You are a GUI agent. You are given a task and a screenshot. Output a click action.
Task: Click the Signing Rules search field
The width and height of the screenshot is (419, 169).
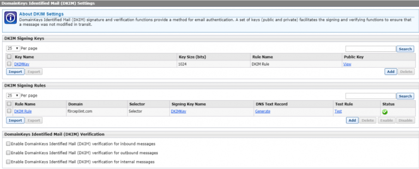(x=370, y=96)
